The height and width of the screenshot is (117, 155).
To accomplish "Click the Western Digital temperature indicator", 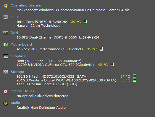I will [x=135, y=80].
